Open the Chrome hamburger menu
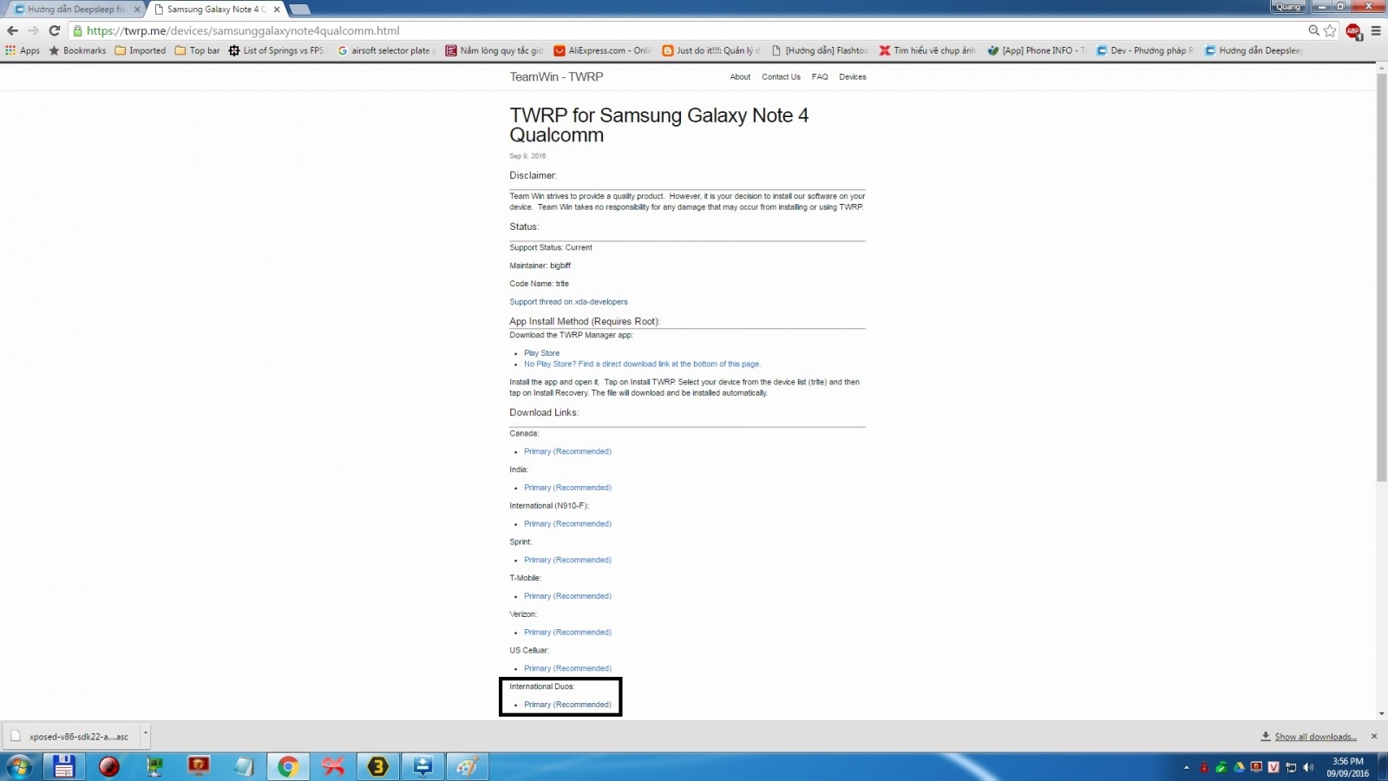This screenshot has width=1388, height=781. click(1376, 30)
